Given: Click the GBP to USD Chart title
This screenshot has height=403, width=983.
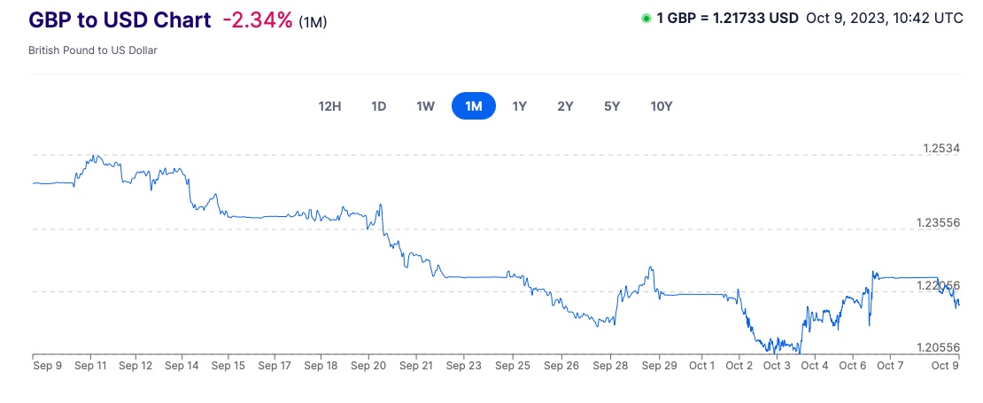Looking at the screenshot, I should (x=120, y=20).
